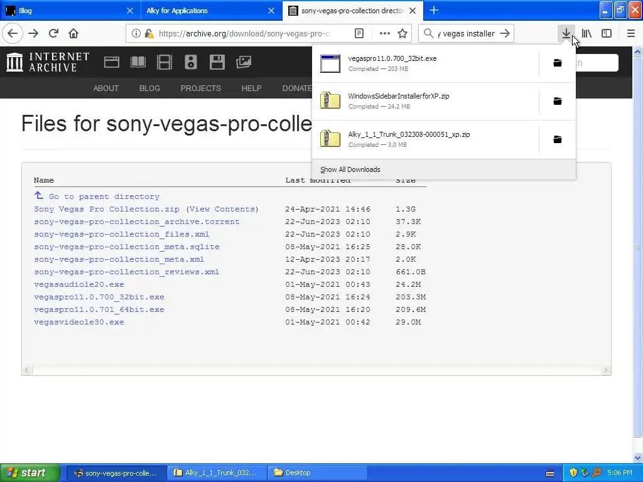Viewport: 643px width, 482px height.
Task: Open containing folder for WindowsSidebarInstallerforXP.zip
Action: tap(558, 101)
